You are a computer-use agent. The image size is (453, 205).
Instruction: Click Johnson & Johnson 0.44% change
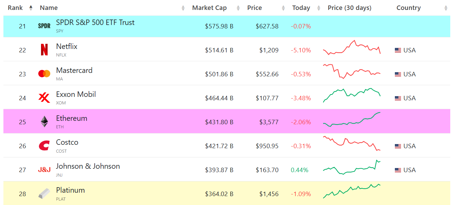(x=299, y=170)
